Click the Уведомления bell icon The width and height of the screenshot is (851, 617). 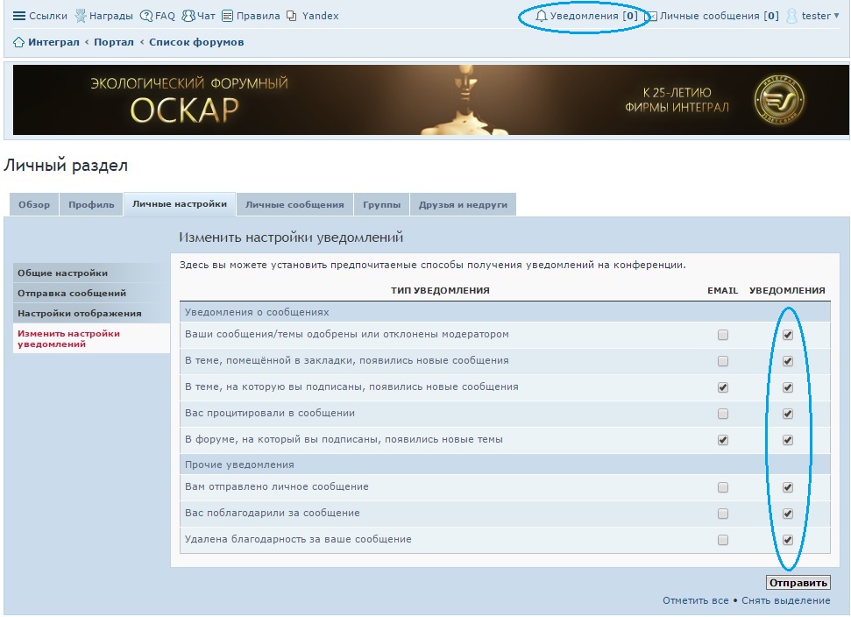click(542, 16)
